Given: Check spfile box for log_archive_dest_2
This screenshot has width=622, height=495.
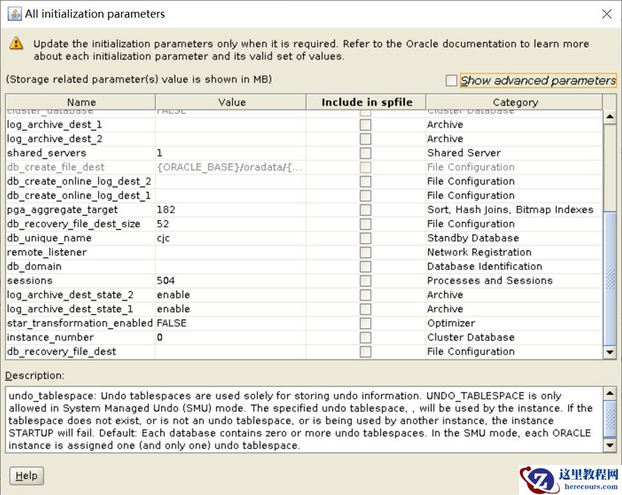Looking at the screenshot, I should (x=365, y=138).
